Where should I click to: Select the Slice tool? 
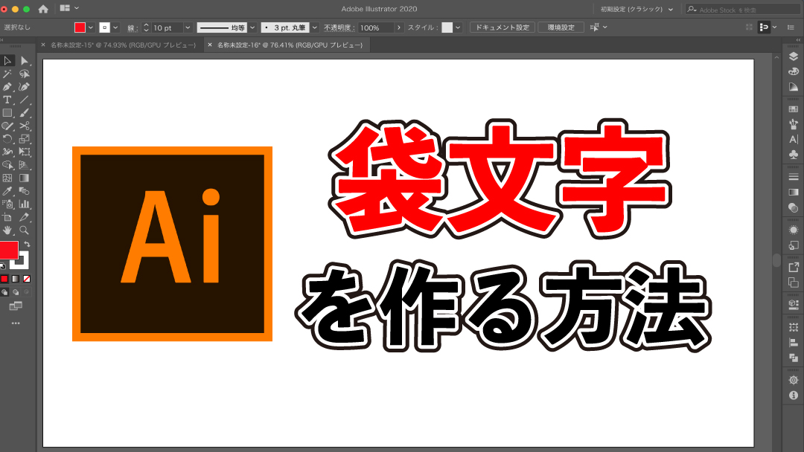tap(24, 217)
